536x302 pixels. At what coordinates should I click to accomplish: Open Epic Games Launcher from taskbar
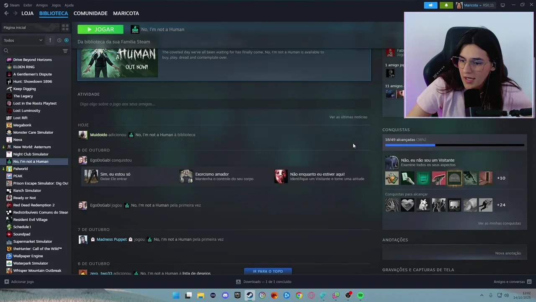click(x=237, y=295)
